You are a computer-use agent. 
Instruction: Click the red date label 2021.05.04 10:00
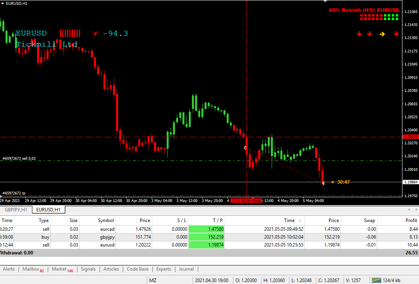click(246, 201)
